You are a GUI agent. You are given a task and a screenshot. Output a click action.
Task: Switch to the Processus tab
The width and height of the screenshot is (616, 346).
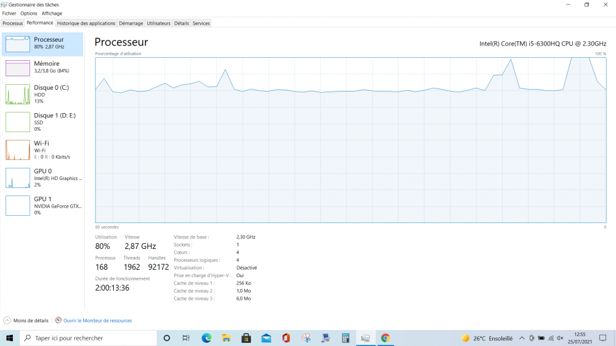coord(12,23)
